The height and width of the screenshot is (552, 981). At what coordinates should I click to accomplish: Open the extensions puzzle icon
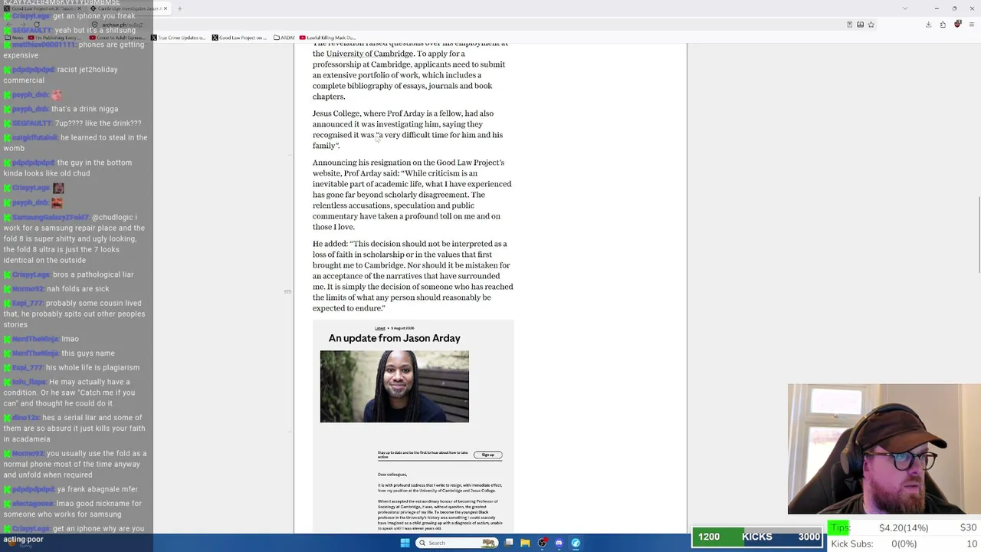pos(943,25)
